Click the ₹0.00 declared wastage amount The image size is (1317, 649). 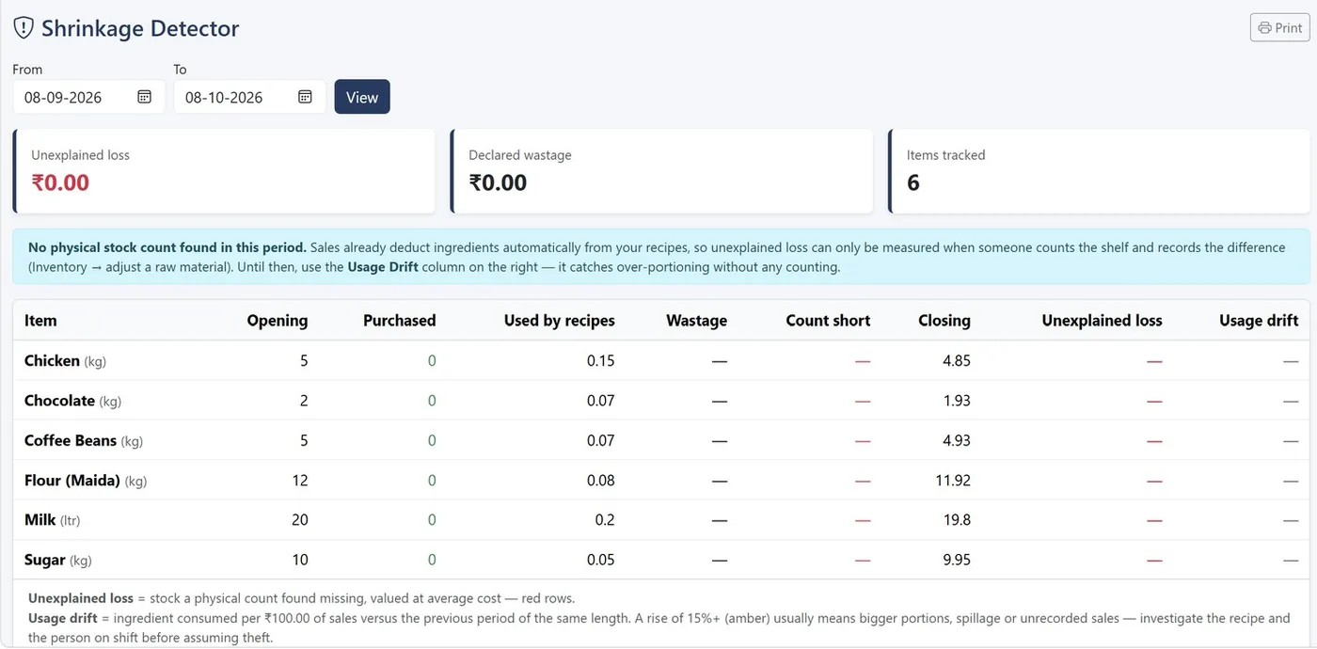(x=498, y=182)
